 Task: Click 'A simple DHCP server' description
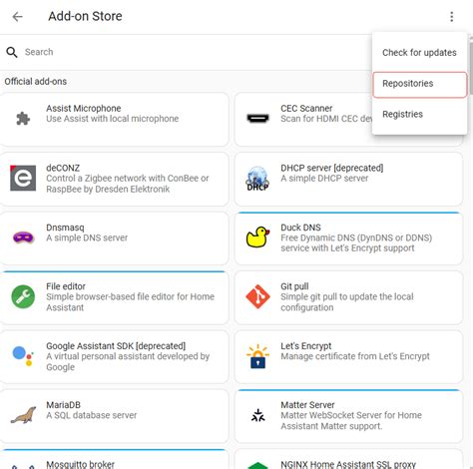[x=324, y=179]
